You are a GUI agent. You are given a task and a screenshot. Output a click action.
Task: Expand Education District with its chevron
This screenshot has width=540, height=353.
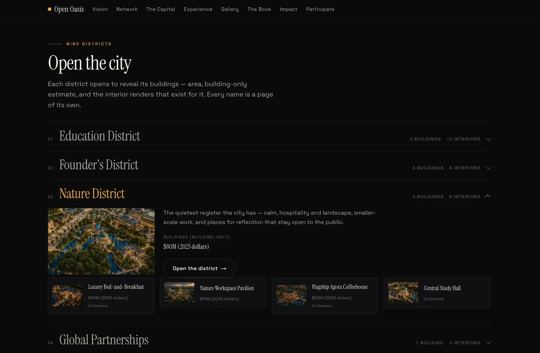pyautogui.click(x=489, y=139)
